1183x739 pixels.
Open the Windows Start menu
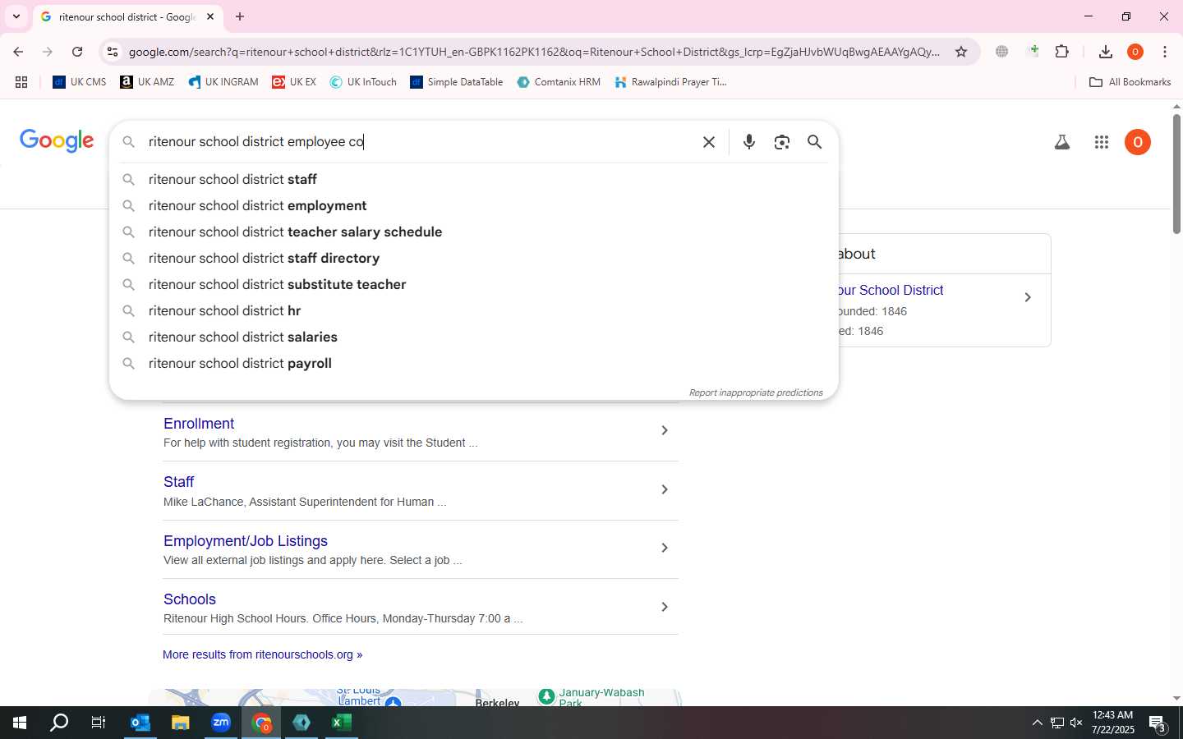20,723
